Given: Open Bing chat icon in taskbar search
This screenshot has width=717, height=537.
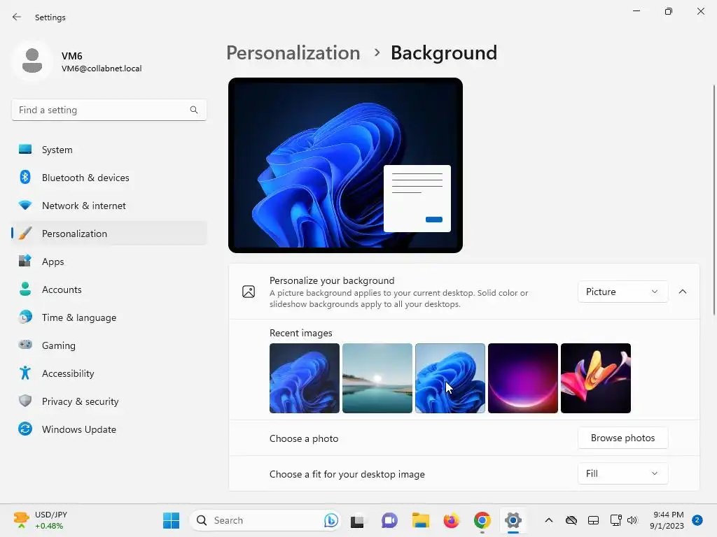Looking at the screenshot, I should pyautogui.click(x=330, y=520).
